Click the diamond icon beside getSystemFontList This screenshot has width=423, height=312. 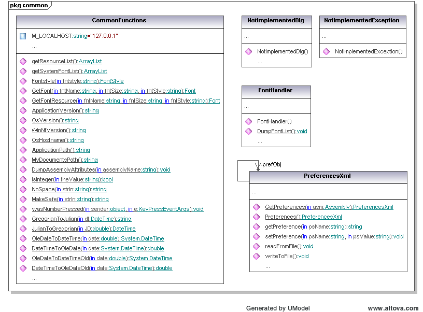point(23,71)
